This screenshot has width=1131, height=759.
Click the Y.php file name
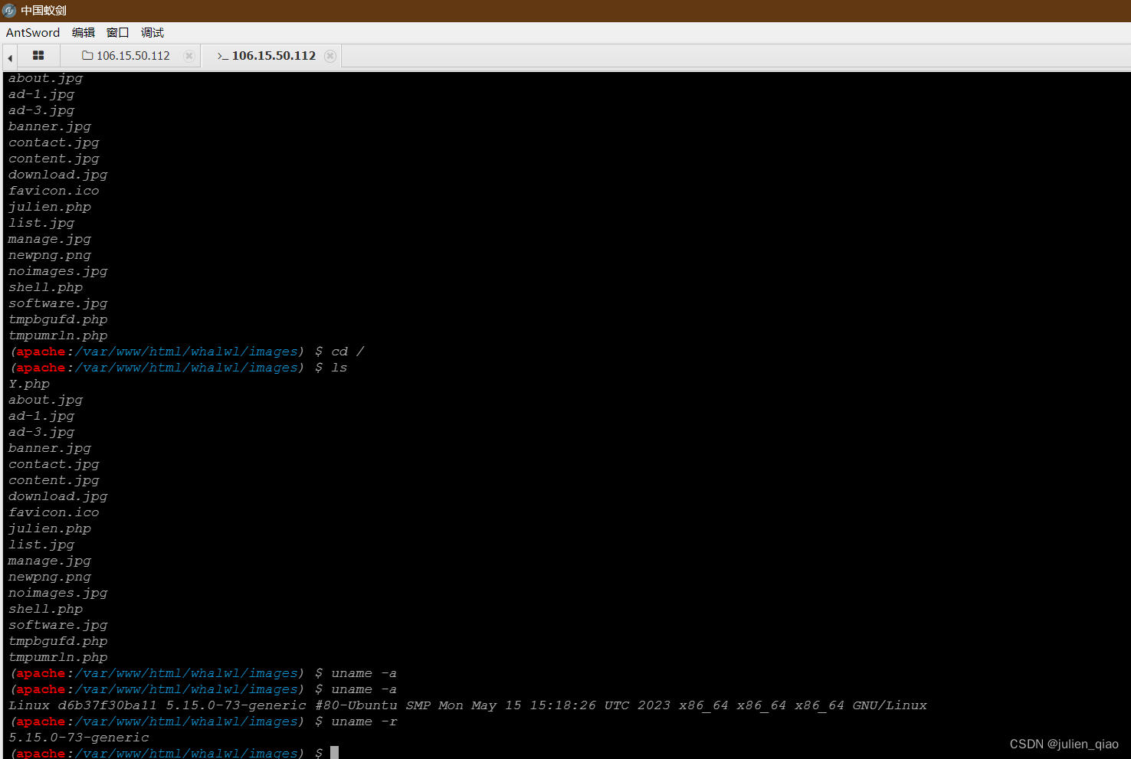point(29,384)
